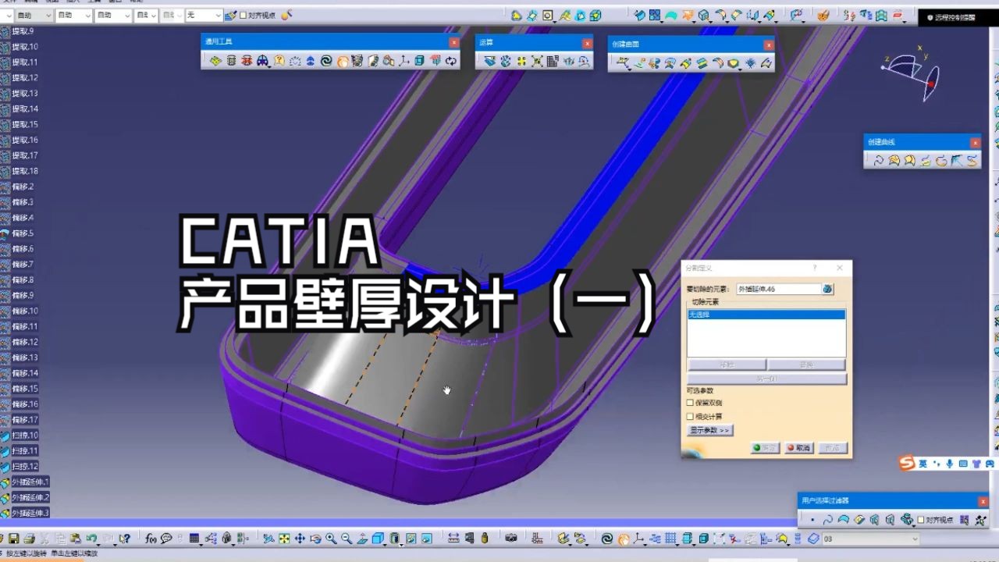Click the circular arrows icon in 通用工具 toolbar

coord(451,61)
